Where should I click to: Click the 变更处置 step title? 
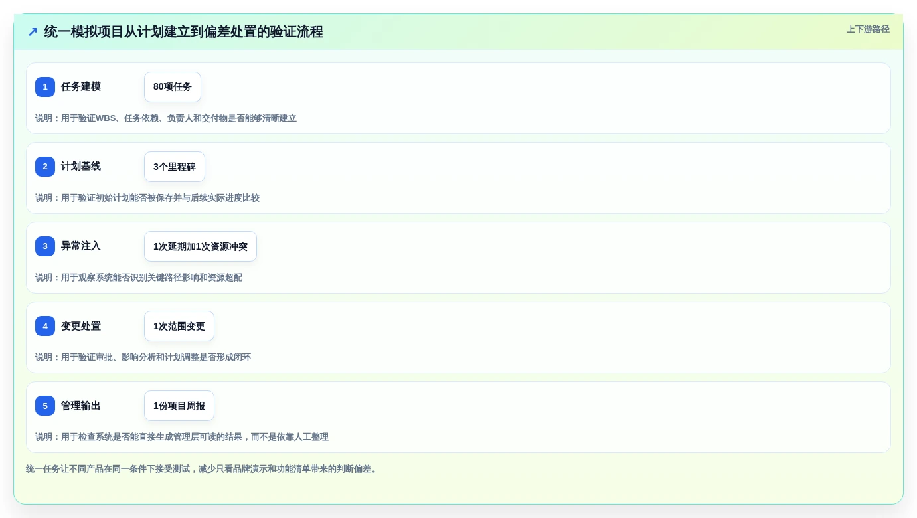click(x=81, y=326)
